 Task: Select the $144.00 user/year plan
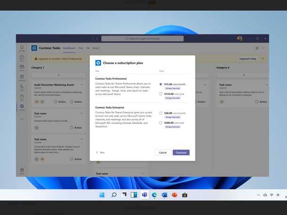pyautogui.click(x=161, y=94)
